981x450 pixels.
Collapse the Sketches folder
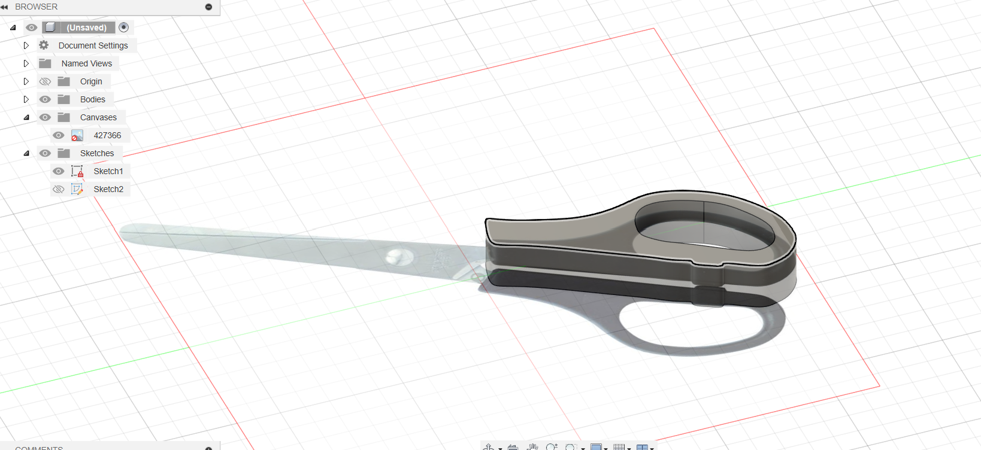pyautogui.click(x=26, y=153)
